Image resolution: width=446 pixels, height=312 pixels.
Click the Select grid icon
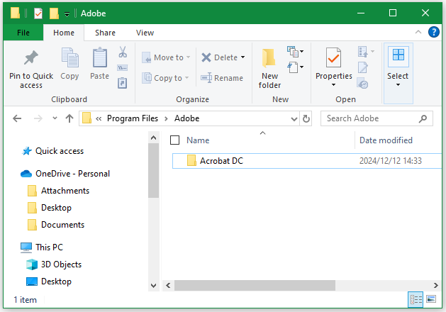click(x=398, y=55)
